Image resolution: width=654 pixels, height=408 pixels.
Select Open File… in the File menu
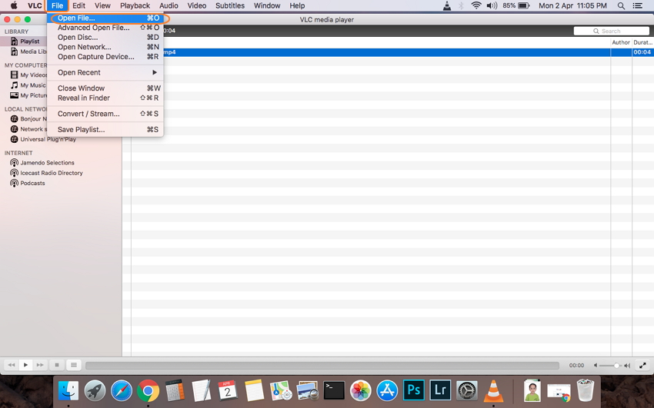tap(105, 18)
